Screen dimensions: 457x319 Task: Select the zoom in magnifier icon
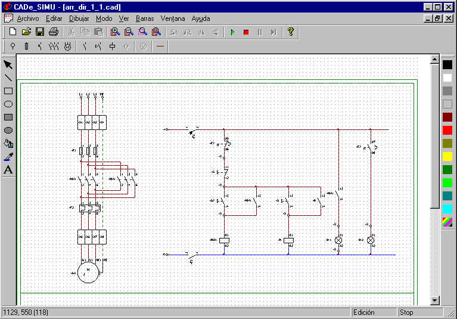coord(115,32)
